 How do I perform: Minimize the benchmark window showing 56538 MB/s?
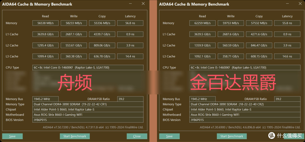click(x=130, y=4)
